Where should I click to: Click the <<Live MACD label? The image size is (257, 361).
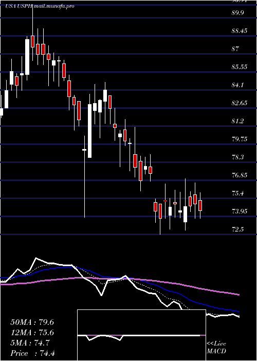[216, 348]
